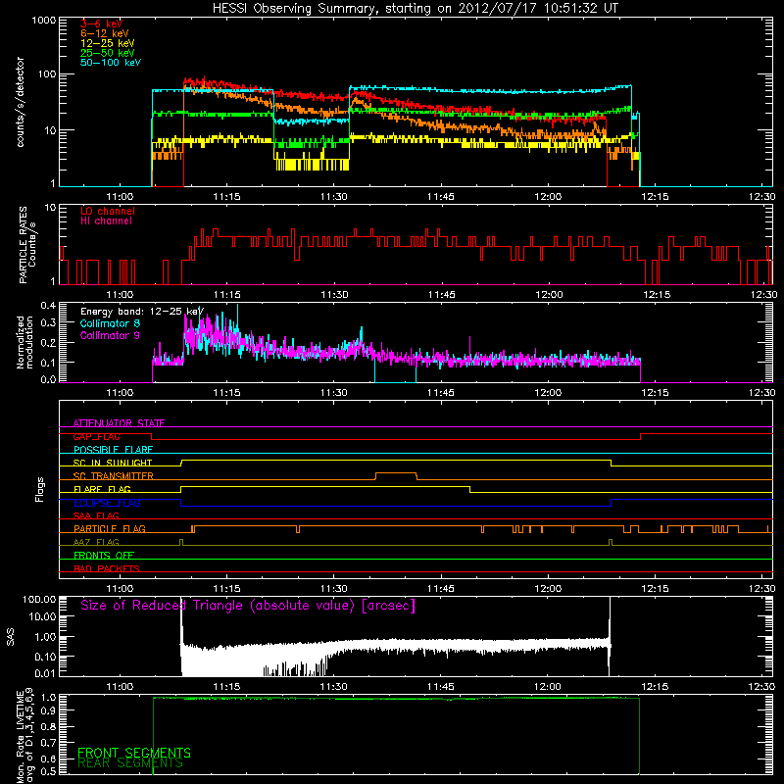Click the POSSIBLE_FLARE flag label
This screenshot has width=784, height=784.
(113, 450)
